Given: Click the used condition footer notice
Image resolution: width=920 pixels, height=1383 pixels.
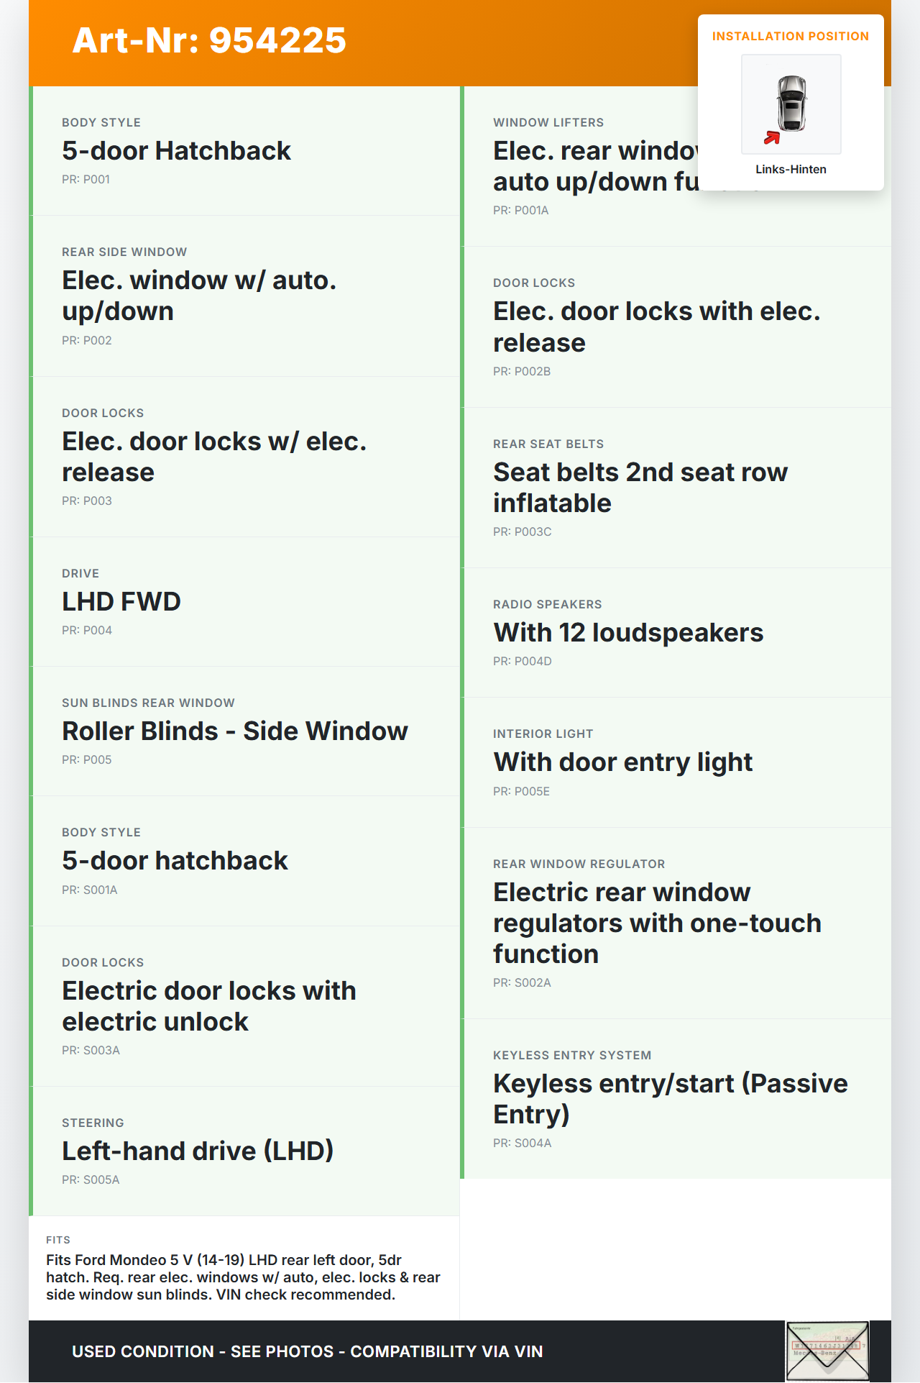Looking at the screenshot, I should [307, 1352].
